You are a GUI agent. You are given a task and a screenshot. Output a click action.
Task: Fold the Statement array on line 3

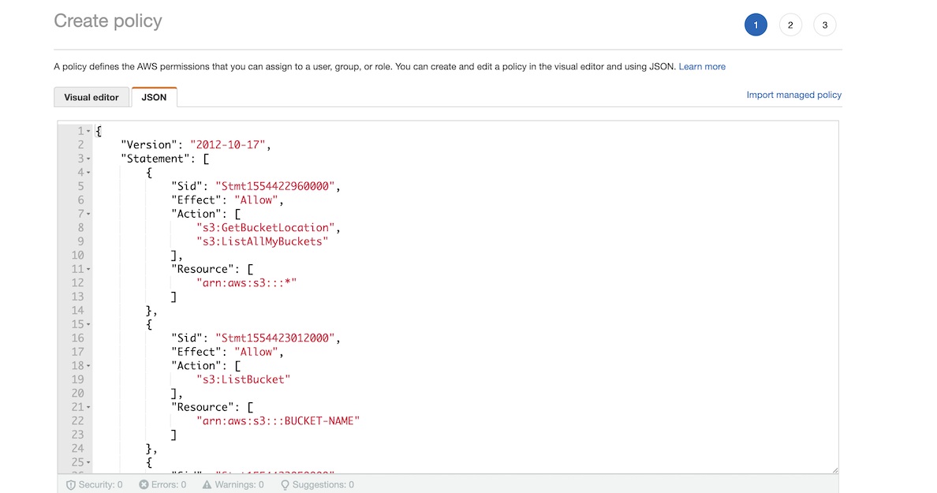tap(88, 159)
